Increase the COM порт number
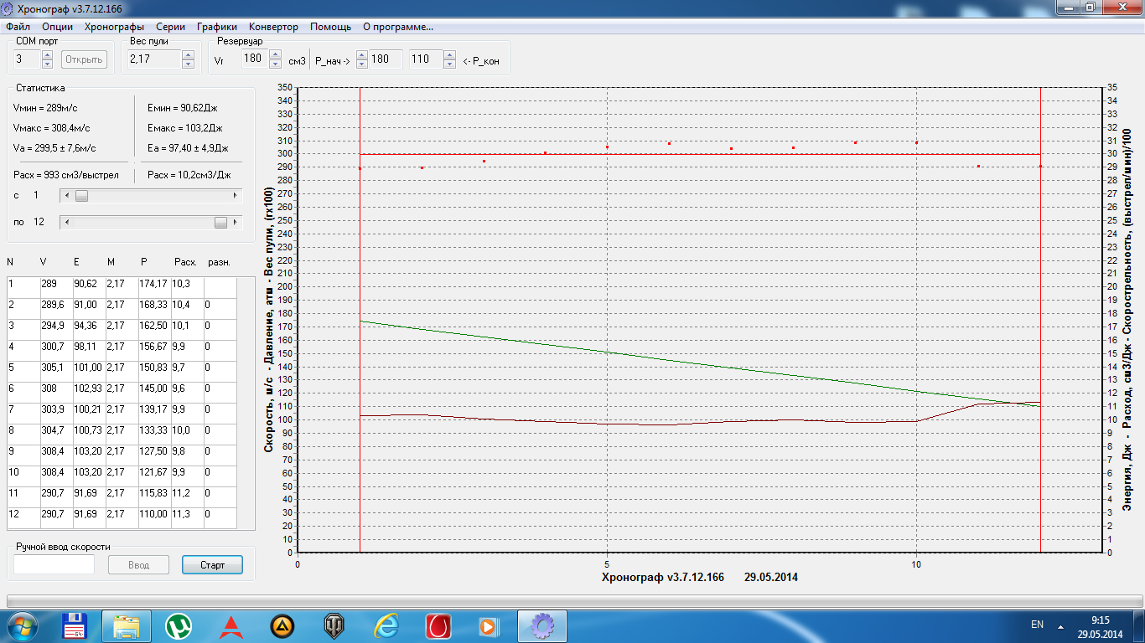Screen dimensions: 1145x643 [47, 55]
